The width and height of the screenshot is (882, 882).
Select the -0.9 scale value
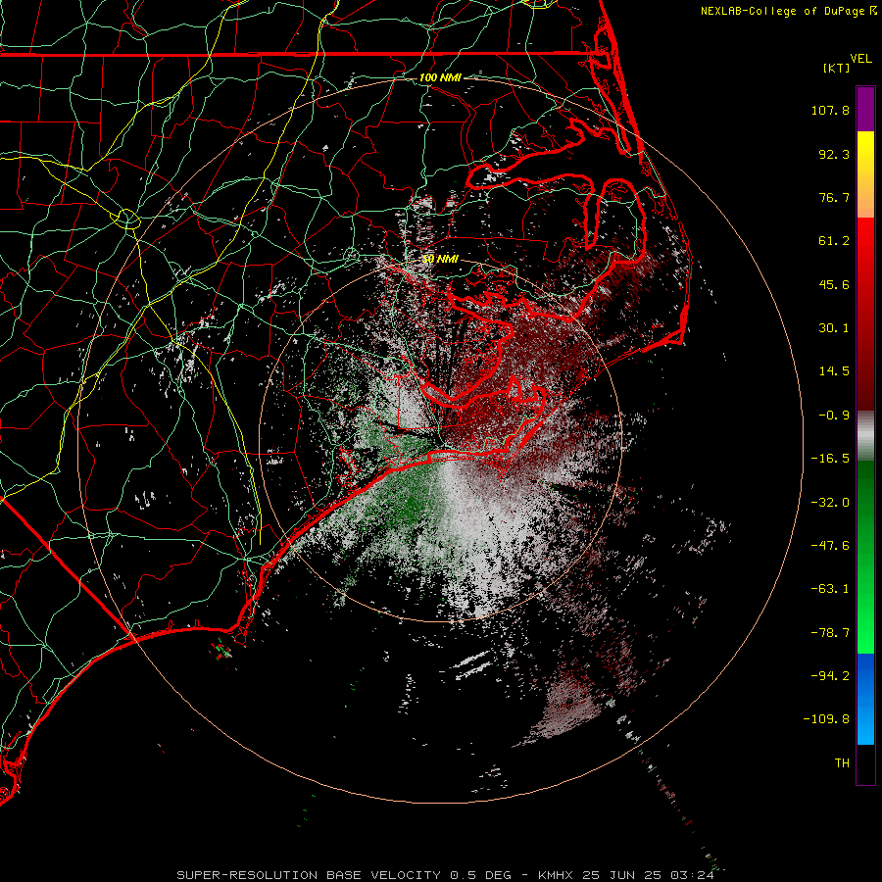point(834,416)
